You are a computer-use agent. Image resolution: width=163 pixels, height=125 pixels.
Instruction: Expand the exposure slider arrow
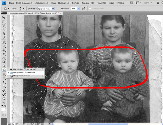point(78,9)
